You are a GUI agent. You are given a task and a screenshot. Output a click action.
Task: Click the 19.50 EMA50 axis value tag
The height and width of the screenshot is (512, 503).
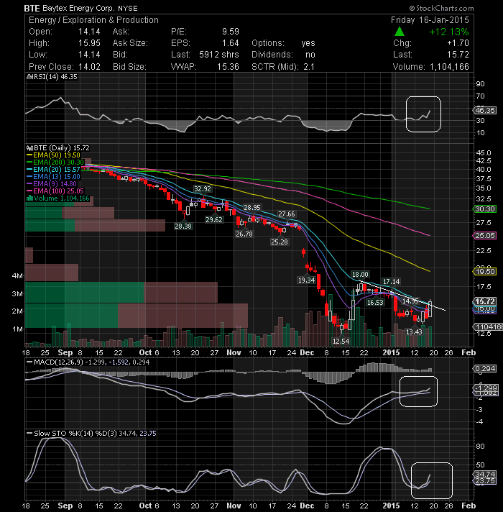485,271
